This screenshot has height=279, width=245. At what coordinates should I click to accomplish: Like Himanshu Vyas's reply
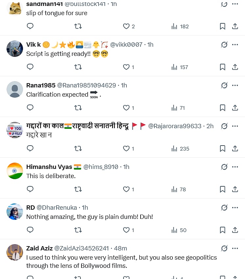pos(126,189)
